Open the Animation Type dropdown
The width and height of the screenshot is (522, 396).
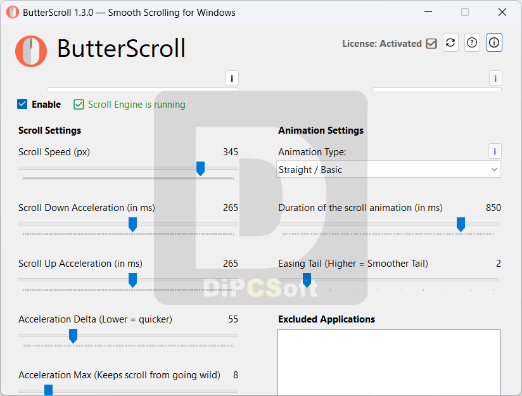[388, 170]
